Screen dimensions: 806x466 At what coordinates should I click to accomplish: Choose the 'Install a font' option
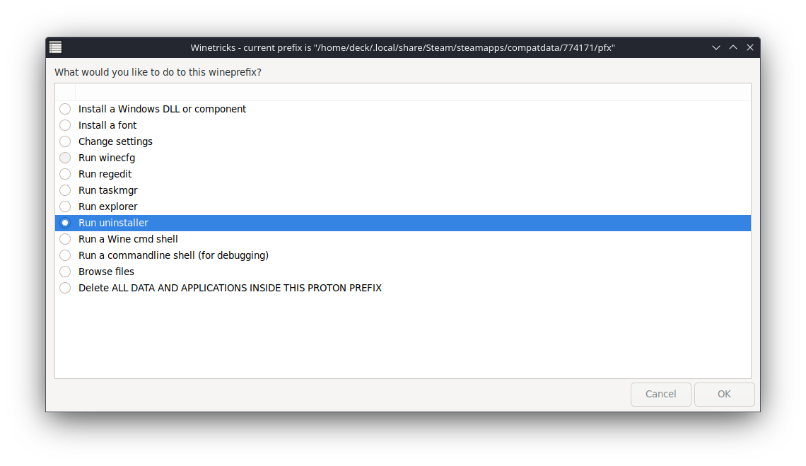[65, 125]
